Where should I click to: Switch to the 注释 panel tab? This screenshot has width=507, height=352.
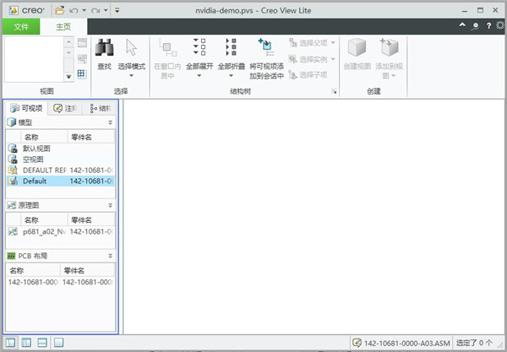pos(64,108)
